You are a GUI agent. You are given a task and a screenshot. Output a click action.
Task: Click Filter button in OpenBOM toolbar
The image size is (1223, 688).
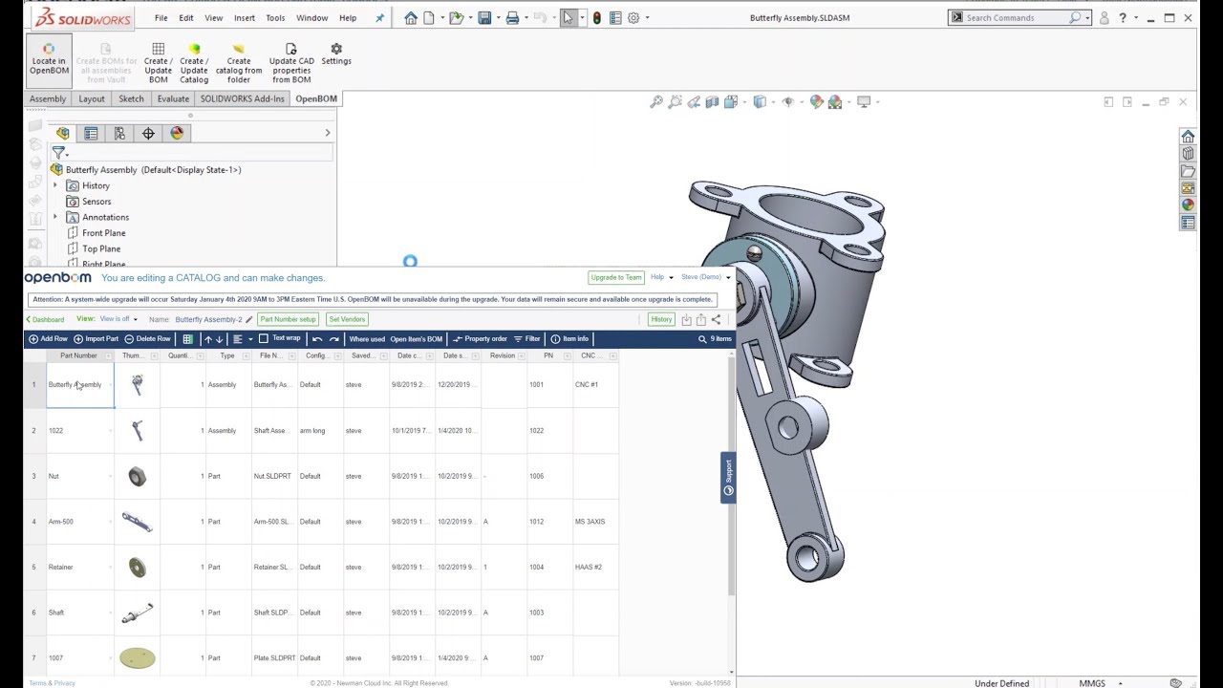pos(527,339)
